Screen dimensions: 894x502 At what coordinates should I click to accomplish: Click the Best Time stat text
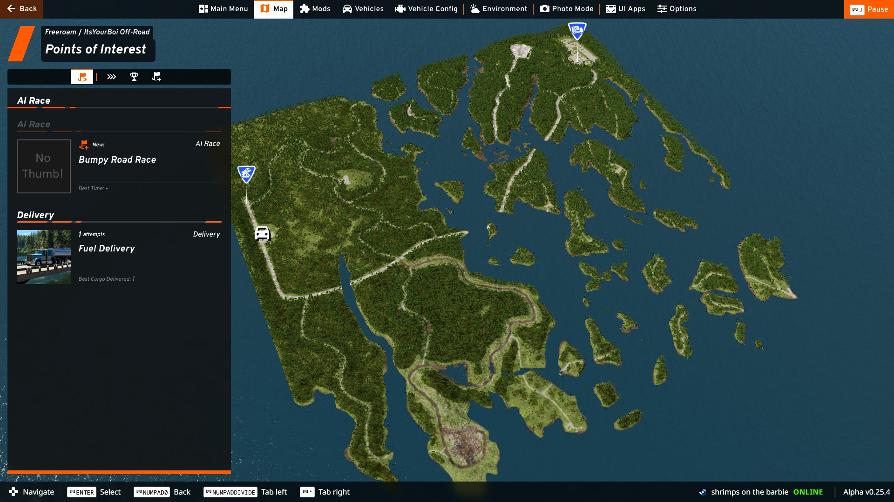point(93,188)
